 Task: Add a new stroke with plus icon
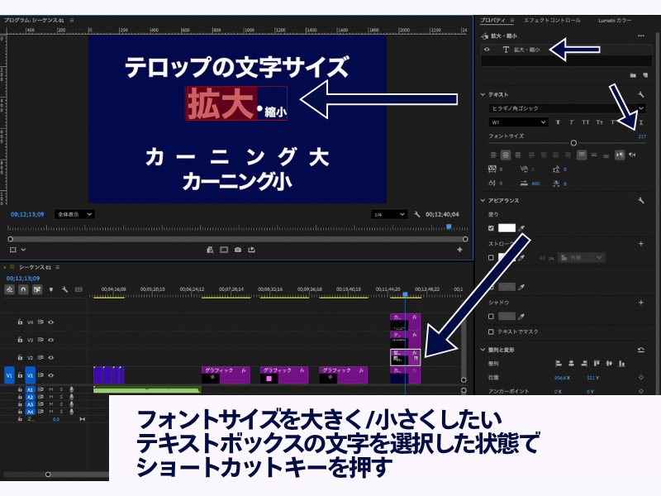[640, 244]
